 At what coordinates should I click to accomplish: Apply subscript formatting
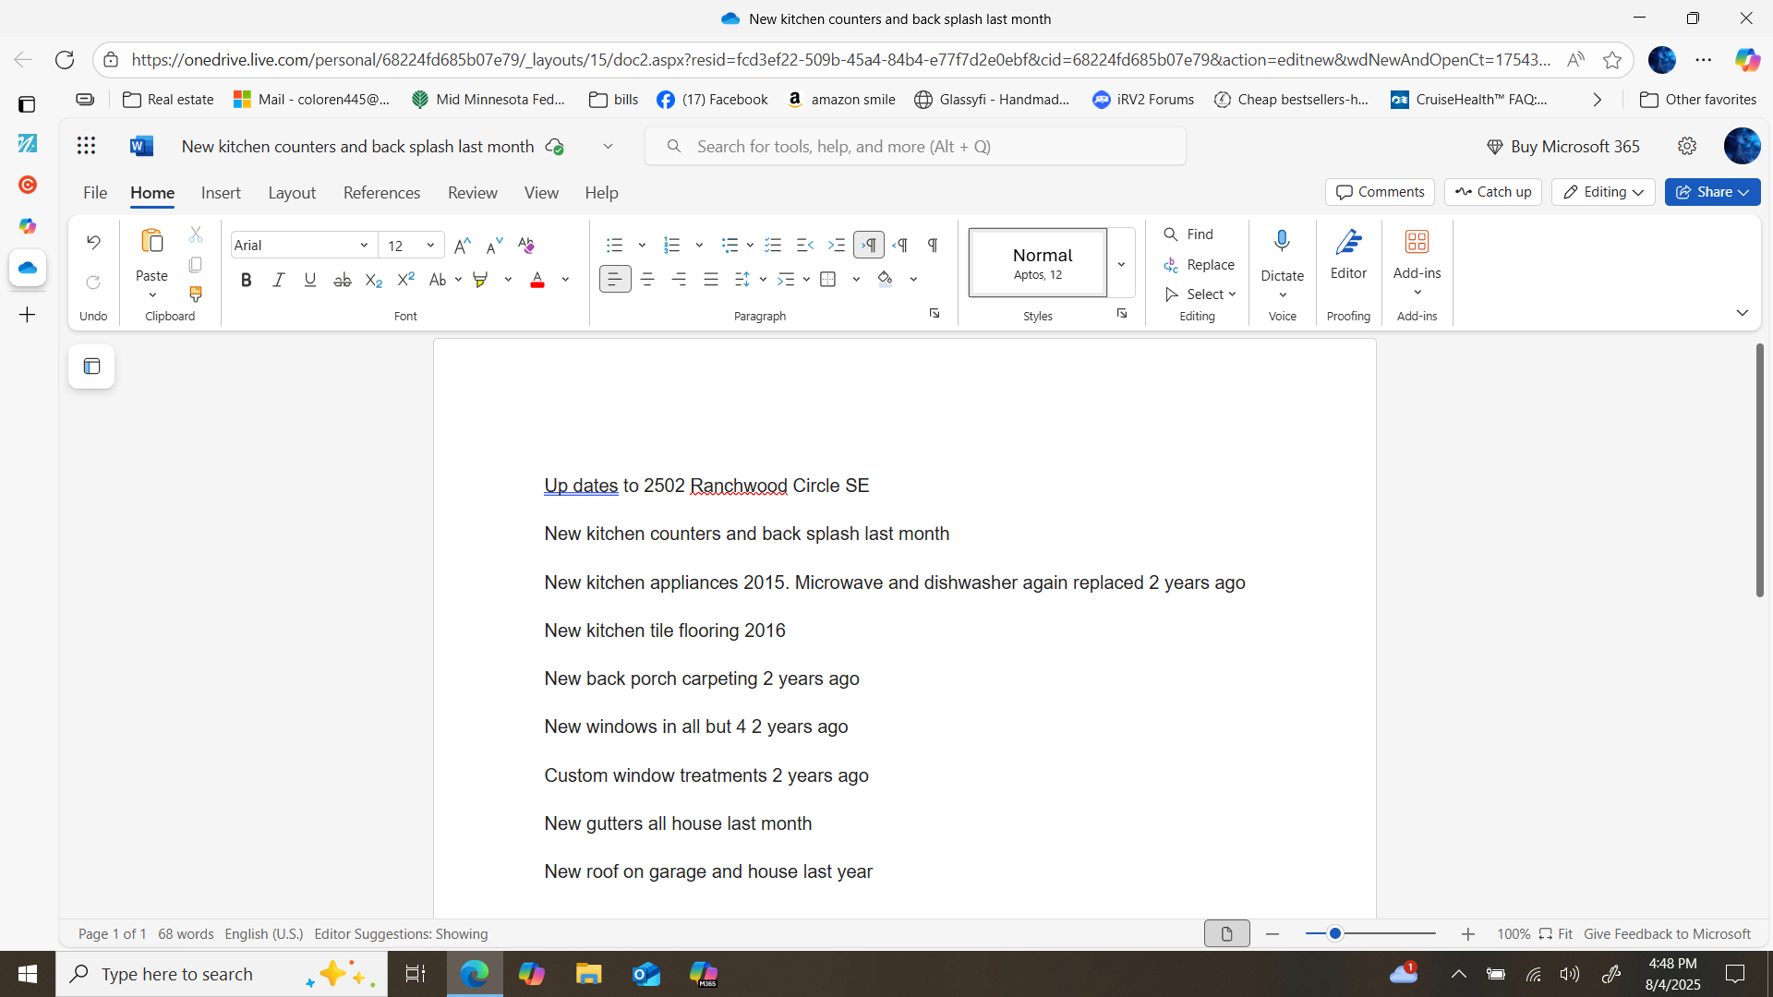click(x=374, y=280)
